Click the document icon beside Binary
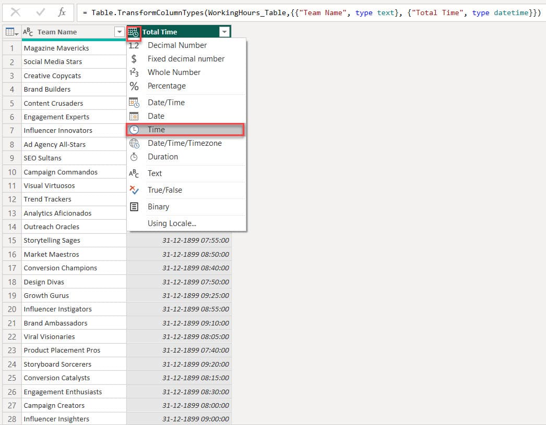 134,207
